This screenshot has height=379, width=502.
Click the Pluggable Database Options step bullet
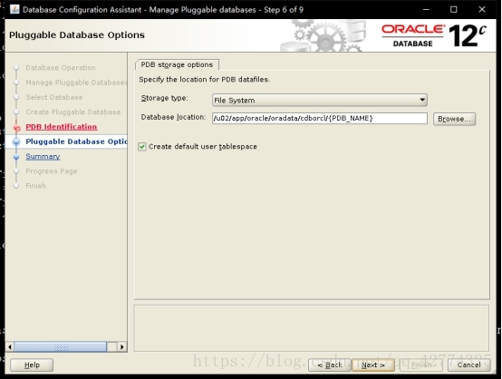point(16,142)
